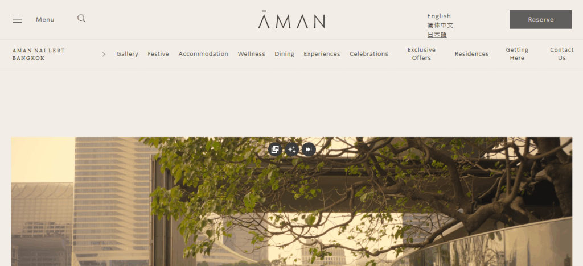
Task: Skip forward using the video overlay icon
Action: point(309,149)
